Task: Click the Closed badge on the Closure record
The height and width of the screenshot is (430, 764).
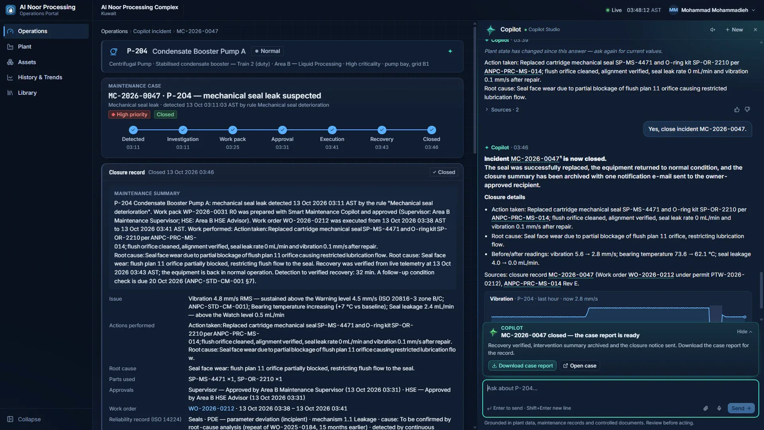Action: (444, 172)
